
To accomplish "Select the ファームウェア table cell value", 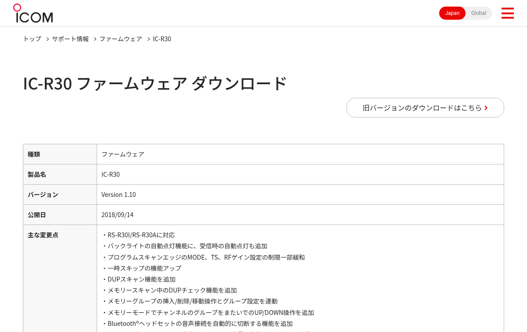I will coord(300,154).
